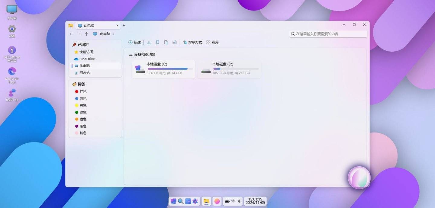Click the copy toolbar icon
Screen dimensions: 435x208
click(157, 42)
